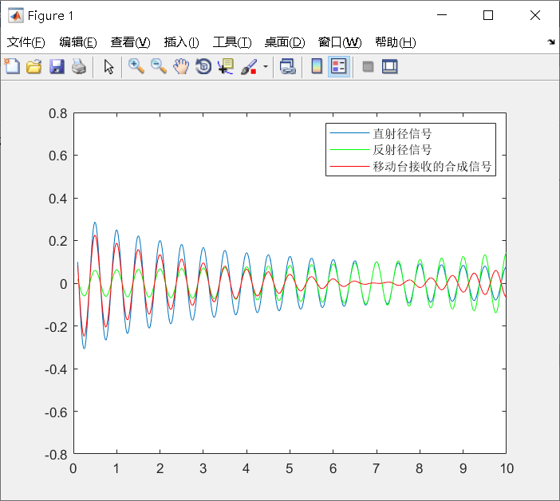Click legend entry 反射径信号
Viewport: 560px width, 501px height.
[402, 150]
